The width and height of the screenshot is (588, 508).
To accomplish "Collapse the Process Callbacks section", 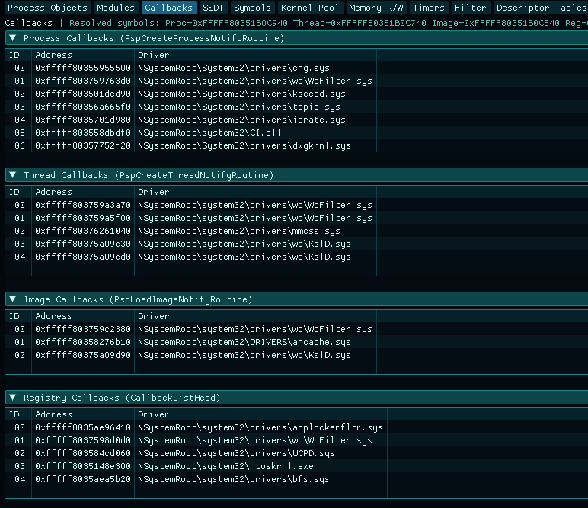I will (13, 38).
